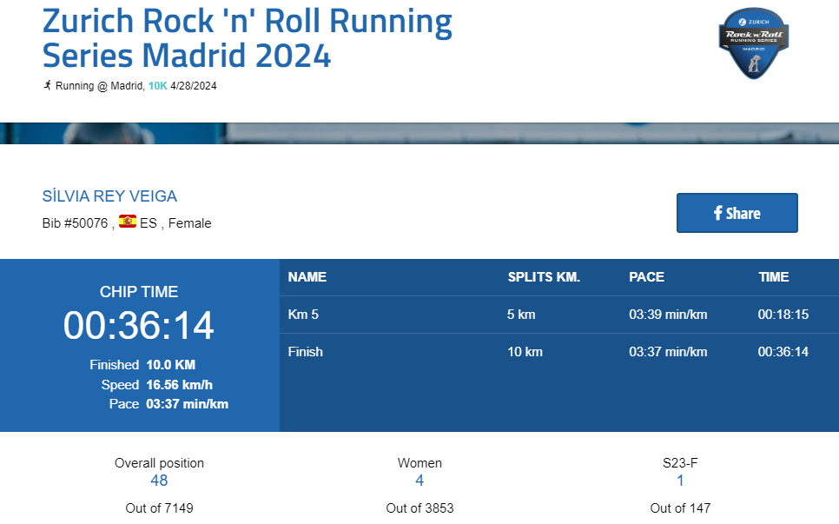This screenshot has width=839, height=524.
Task: Click the Speed 16.56 km/h value
Action: coord(179,385)
